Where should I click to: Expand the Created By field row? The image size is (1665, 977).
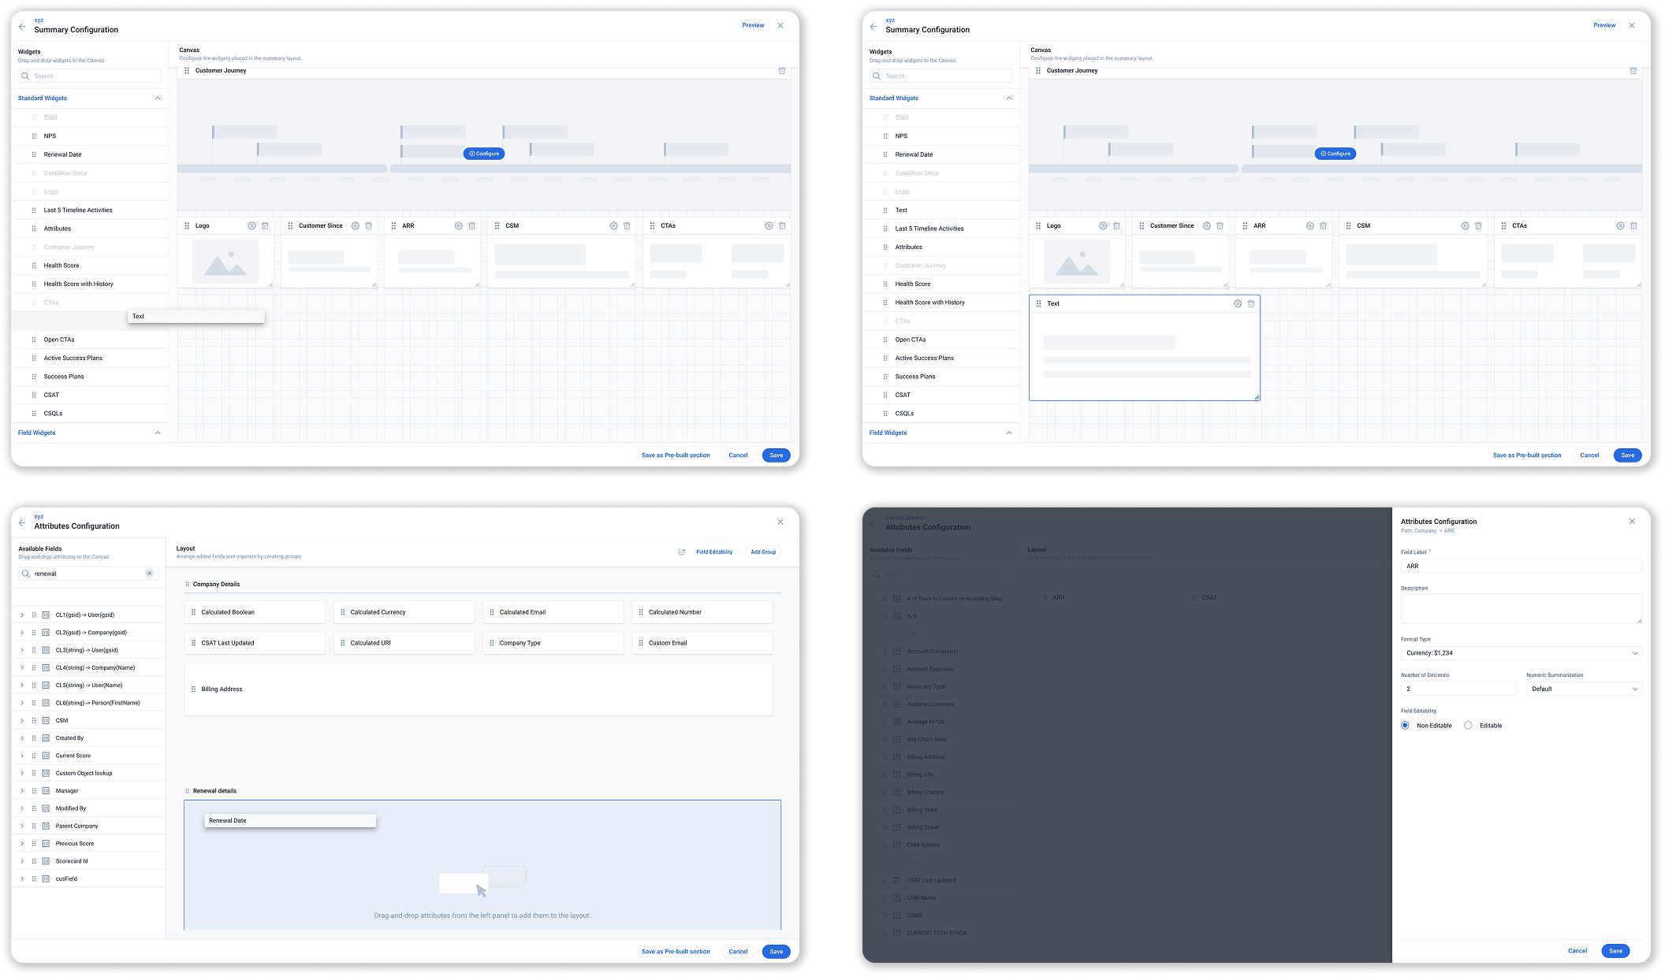[x=22, y=738]
